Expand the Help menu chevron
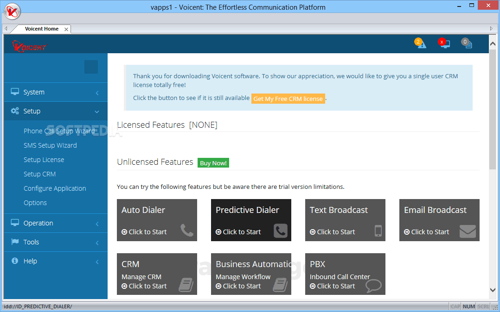The width and height of the screenshot is (500, 312). point(97,262)
